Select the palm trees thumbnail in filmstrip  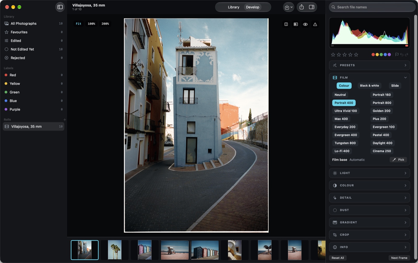(114, 250)
